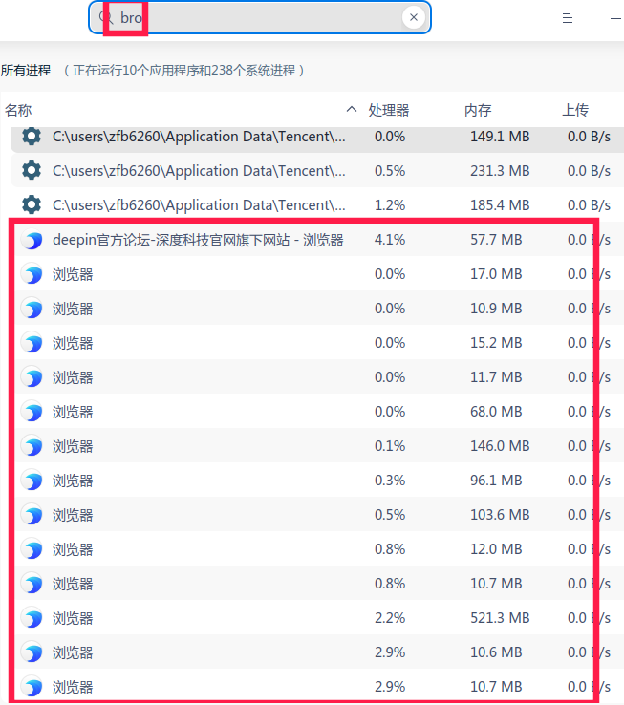The width and height of the screenshot is (624, 705).
Task: Click browser icon of the 521.3 MB row
Action: point(32,618)
